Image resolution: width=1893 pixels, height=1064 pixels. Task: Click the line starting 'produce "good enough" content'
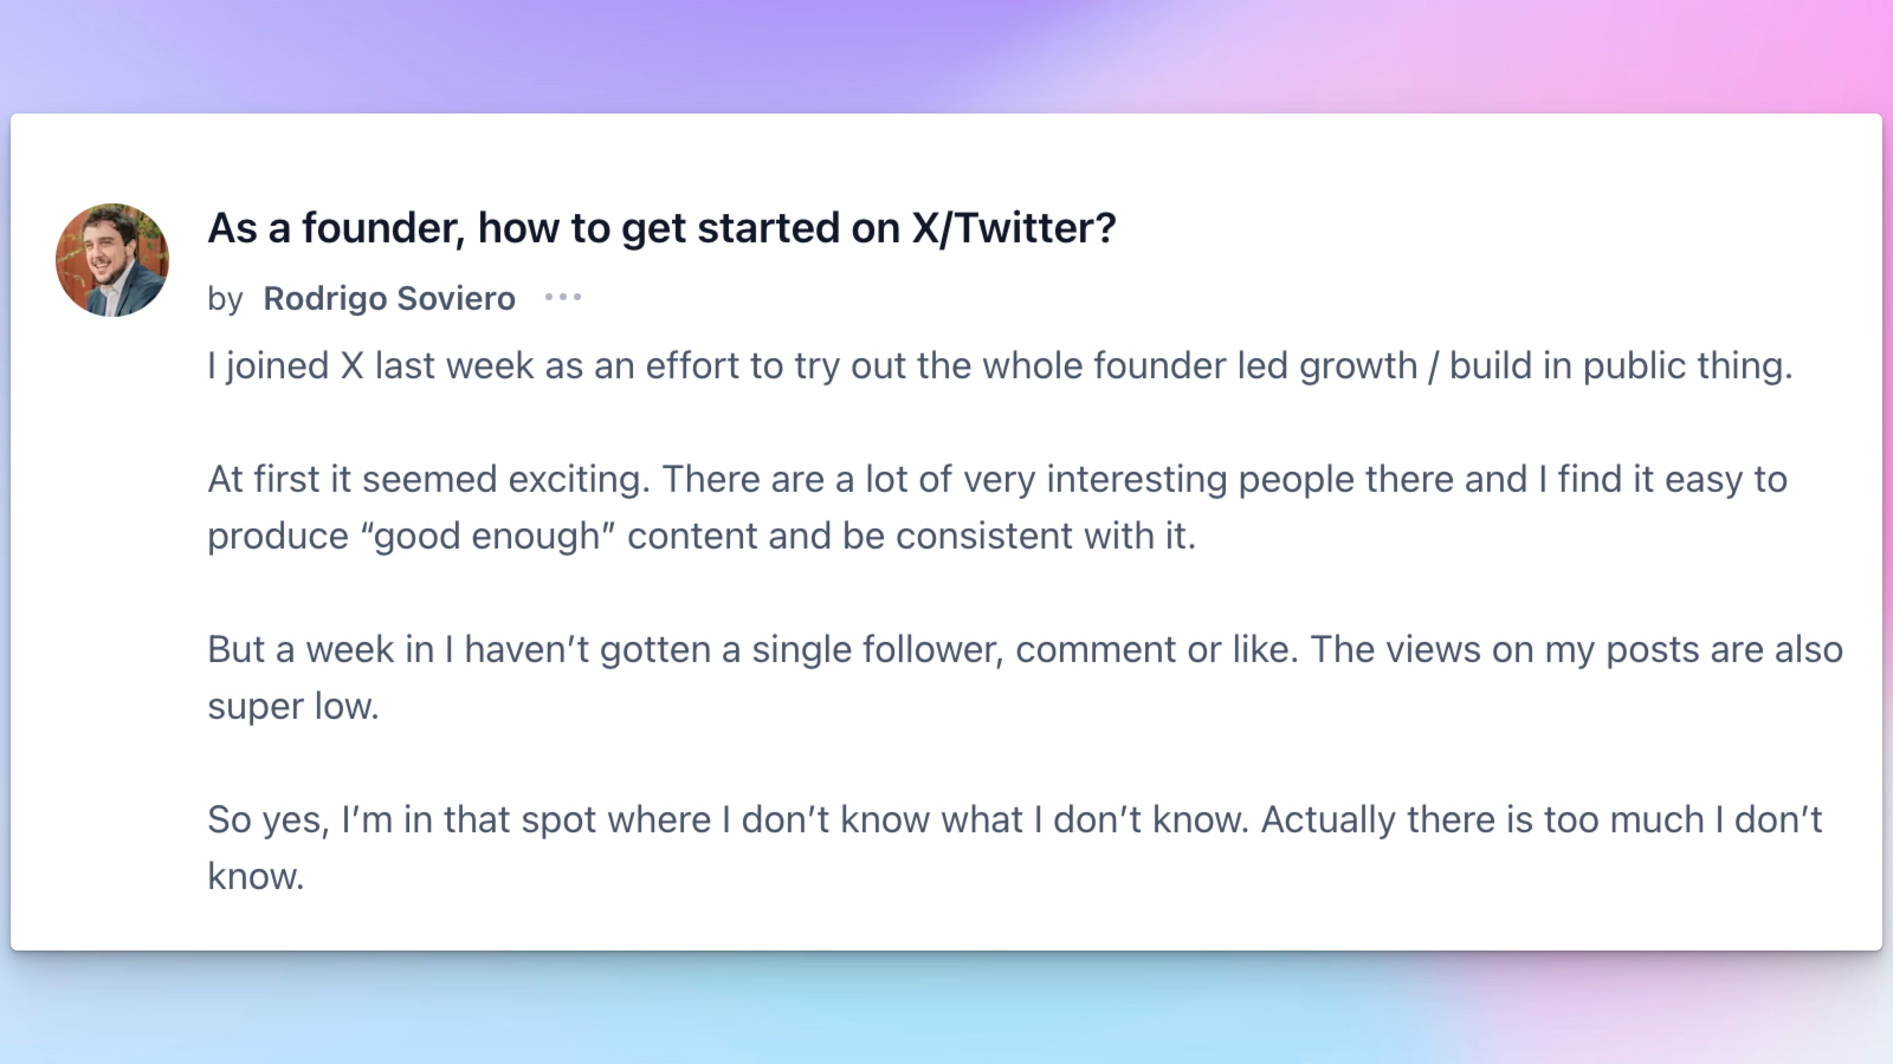(x=702, y=536)
